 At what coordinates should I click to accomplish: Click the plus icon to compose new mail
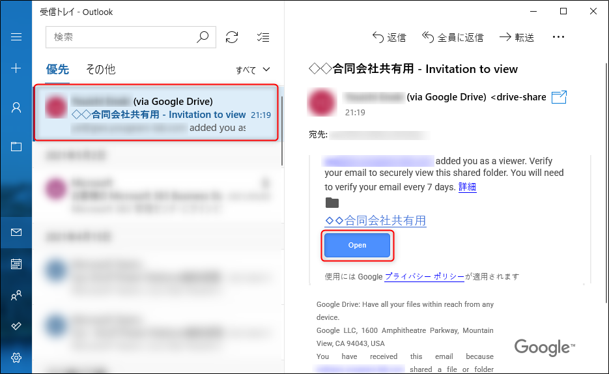pyautogui.click(x=16, y=68)
